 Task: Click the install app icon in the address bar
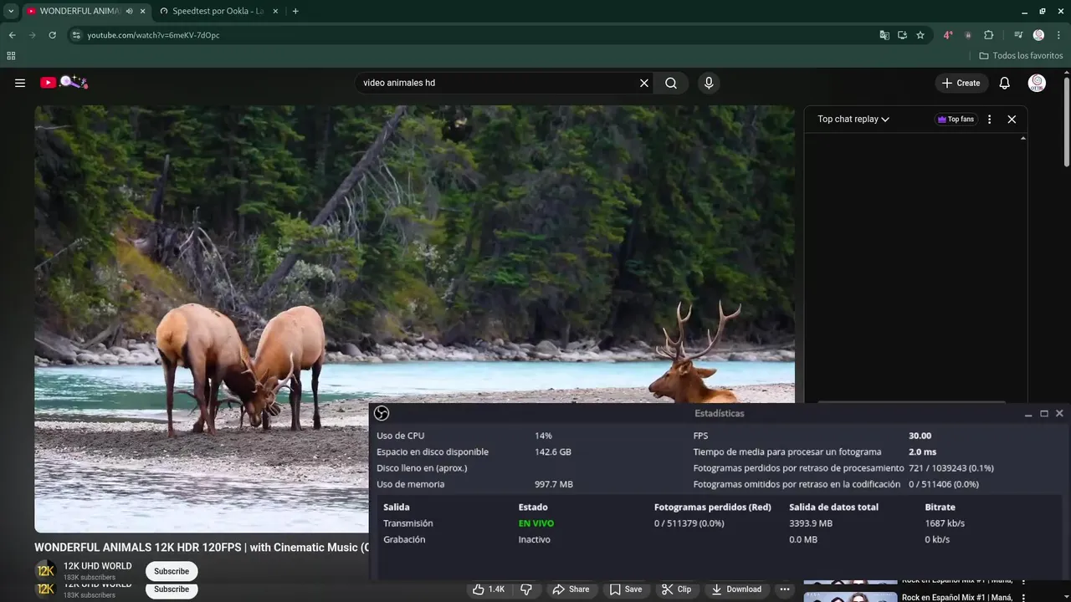click(902, 35)
